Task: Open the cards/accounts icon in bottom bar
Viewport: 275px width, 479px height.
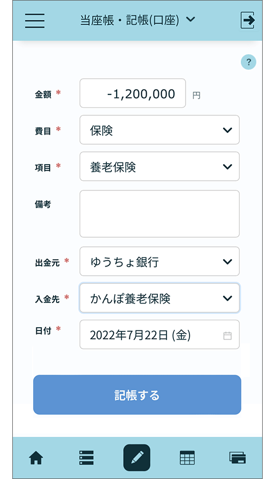Action: [x=238, y=458]
